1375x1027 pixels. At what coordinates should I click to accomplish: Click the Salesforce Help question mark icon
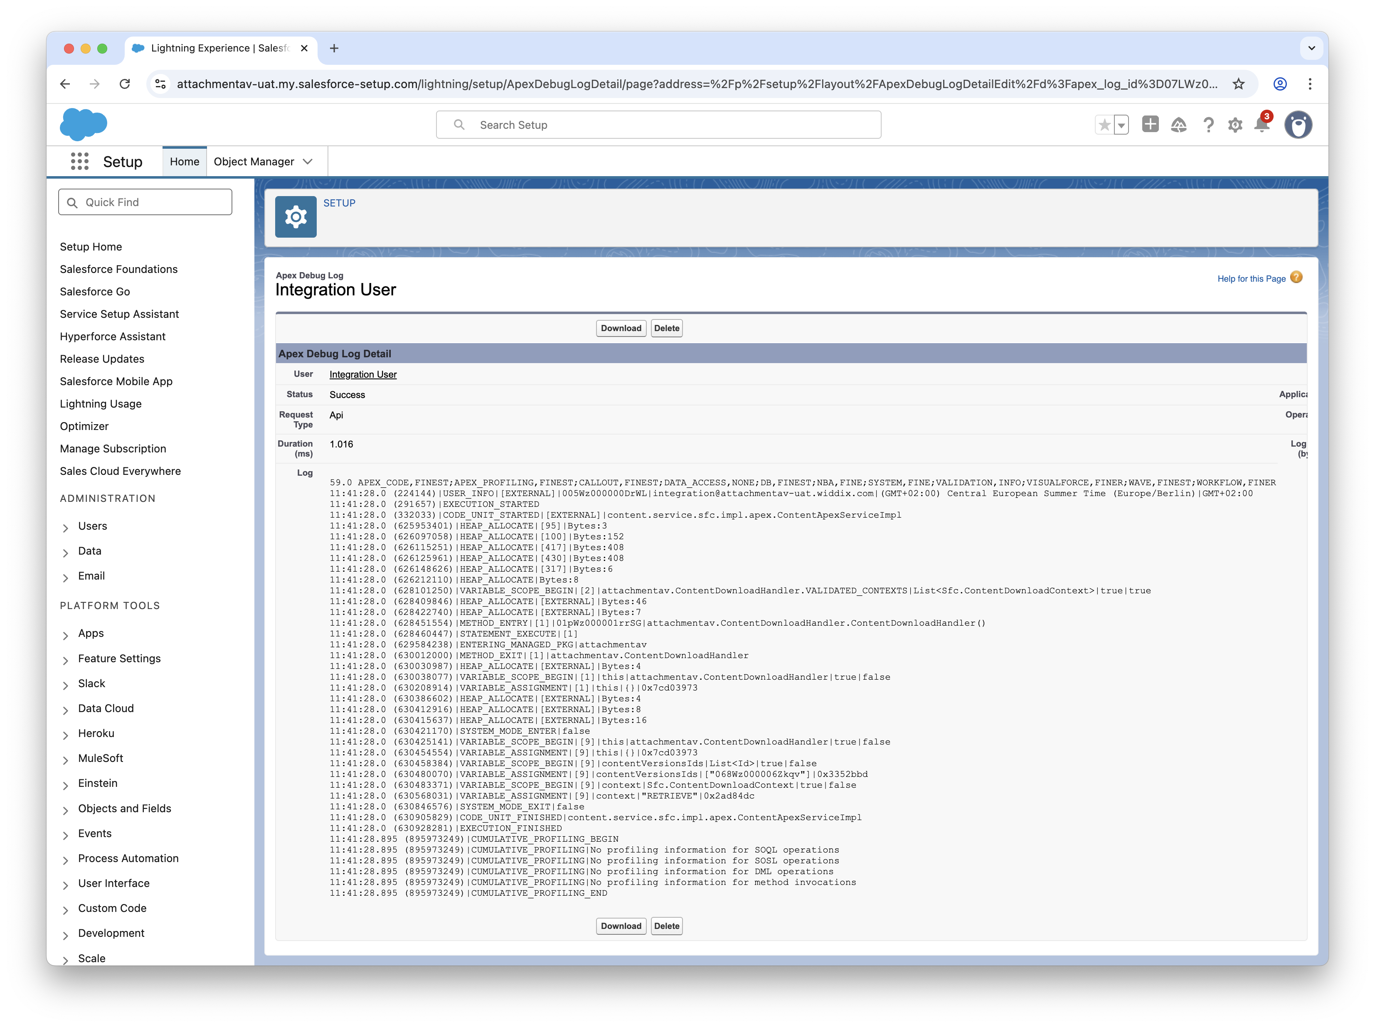click(x=1208, y=125)
